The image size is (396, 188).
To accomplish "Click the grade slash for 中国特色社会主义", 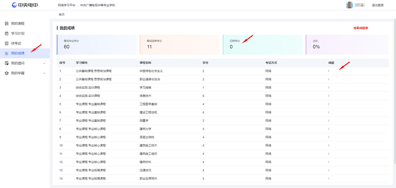I will tap(329, 71).
